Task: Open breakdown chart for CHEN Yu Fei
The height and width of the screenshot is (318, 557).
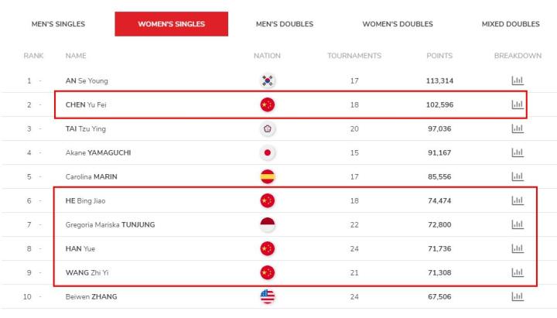Action: [518, 104]
